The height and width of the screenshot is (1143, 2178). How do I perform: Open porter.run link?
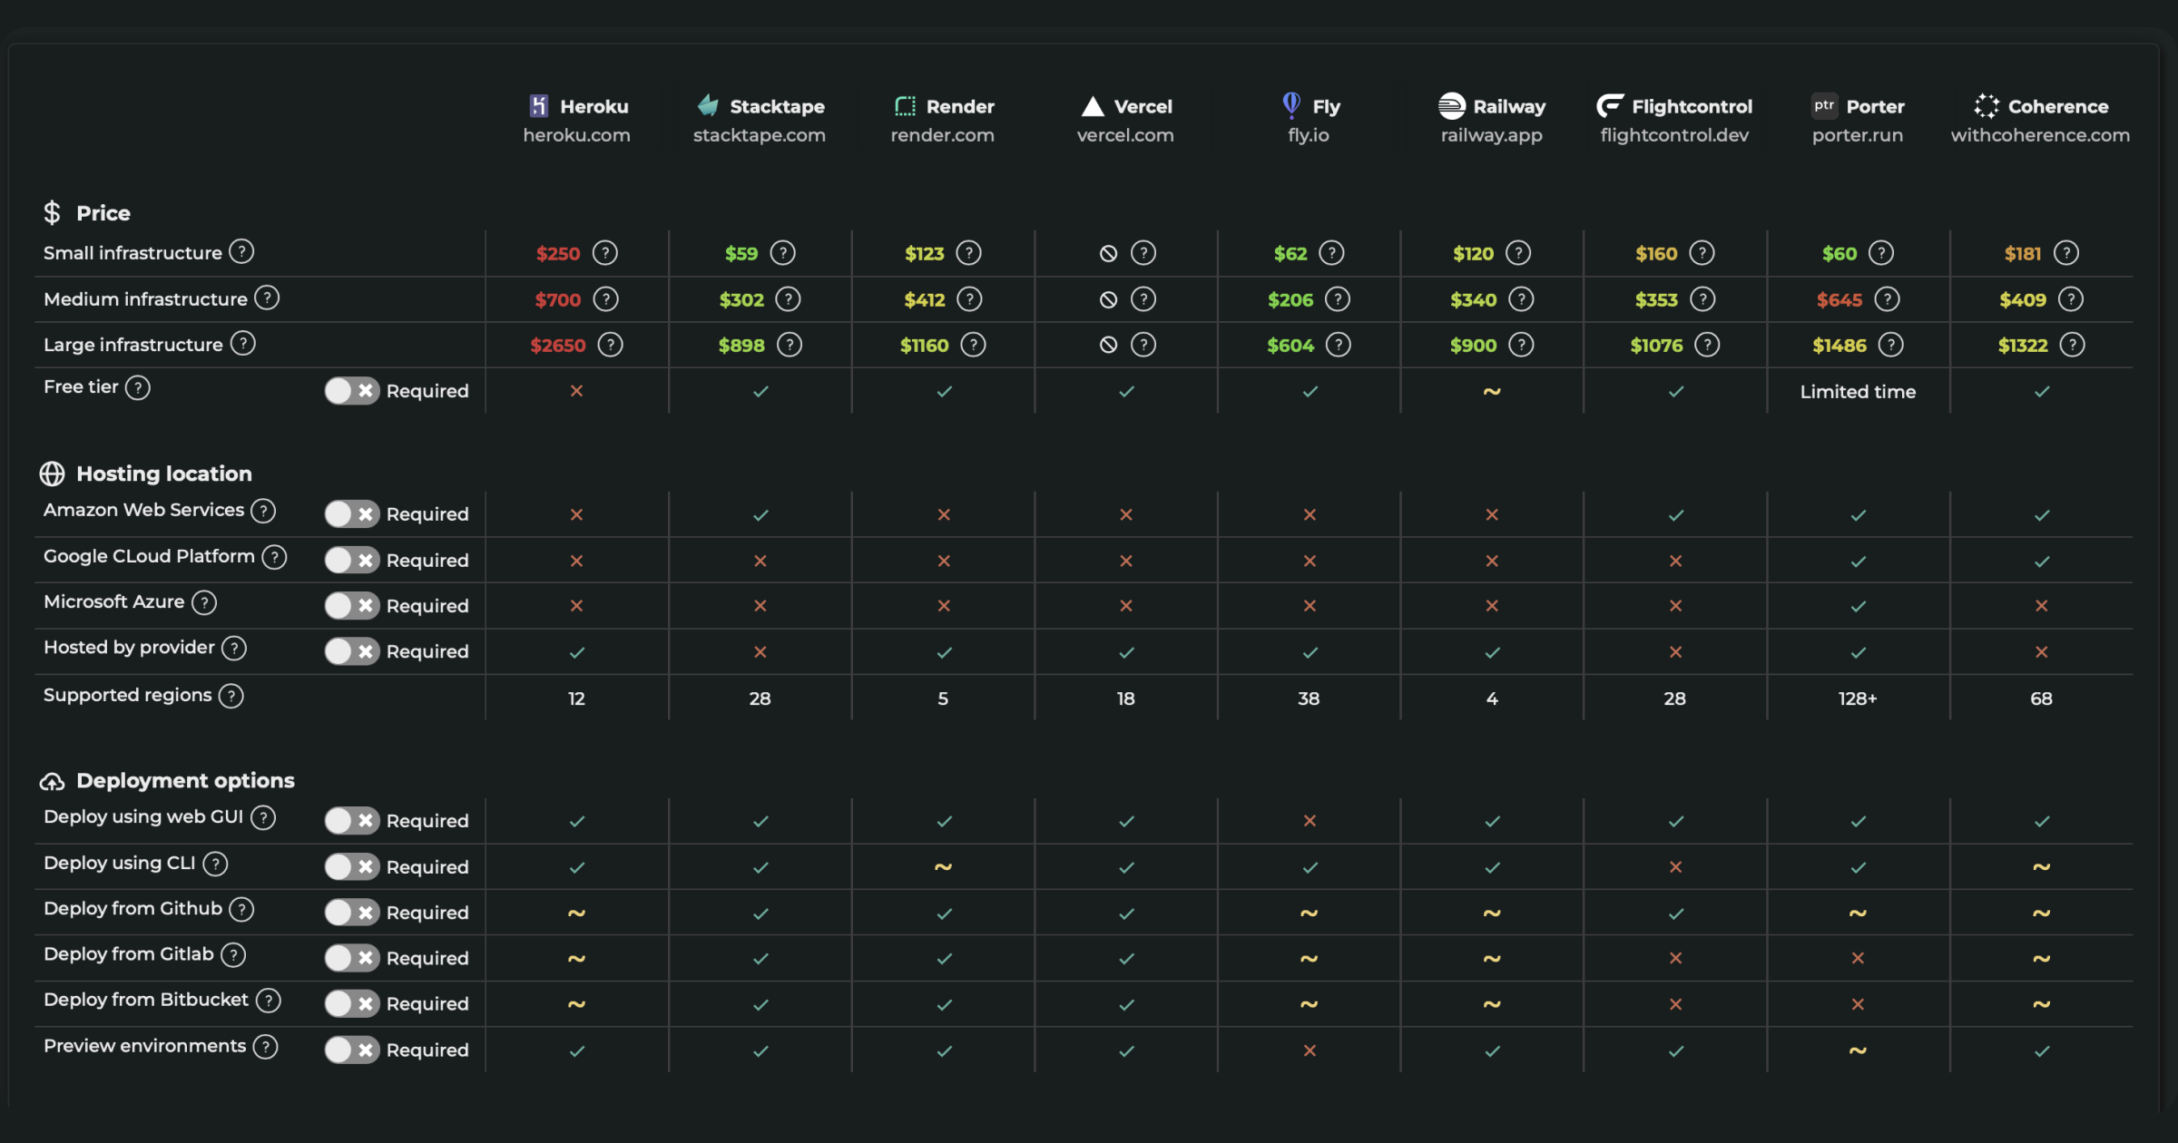(1858, 135)
